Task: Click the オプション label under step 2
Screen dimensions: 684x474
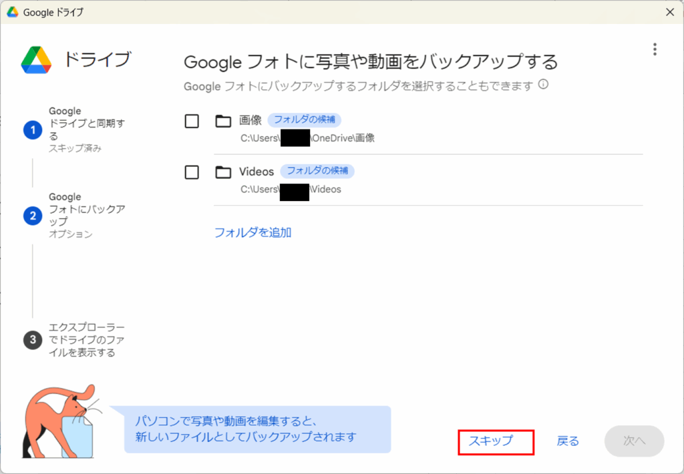Action: pyautogui.click(x=71, y=234)
